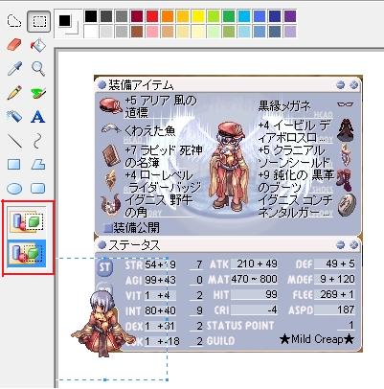Select the Text tool letter A
The width and height of the screenshot is (384, 389).
(37, 117)
